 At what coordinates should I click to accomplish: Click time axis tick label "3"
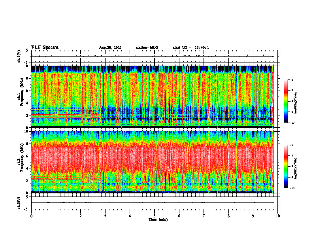point(106,216)
